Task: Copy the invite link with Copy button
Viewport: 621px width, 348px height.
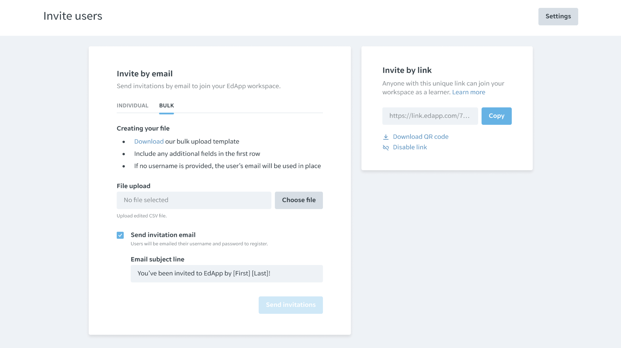Action: tap(496, 116)
